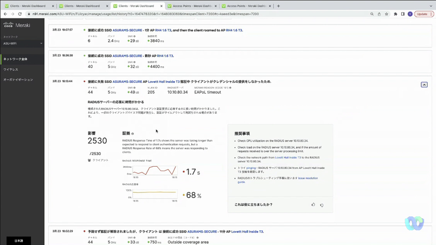The height and width of the screenshot is (245, 436).
Task: Open Lovett Hall Inside T3 link in 18:02:29 event
Action: pyautogui.click(x=247, y=232)
